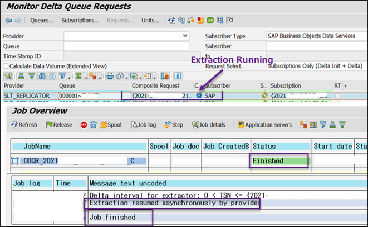Viewport: 368px width, 227px height.
Task: Sort ascending in the requests grid
Action: point(21,76)
